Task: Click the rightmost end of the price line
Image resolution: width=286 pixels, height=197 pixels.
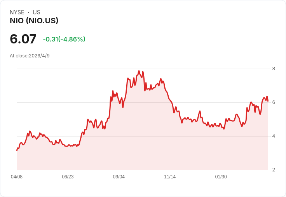Action: [268, 101]
